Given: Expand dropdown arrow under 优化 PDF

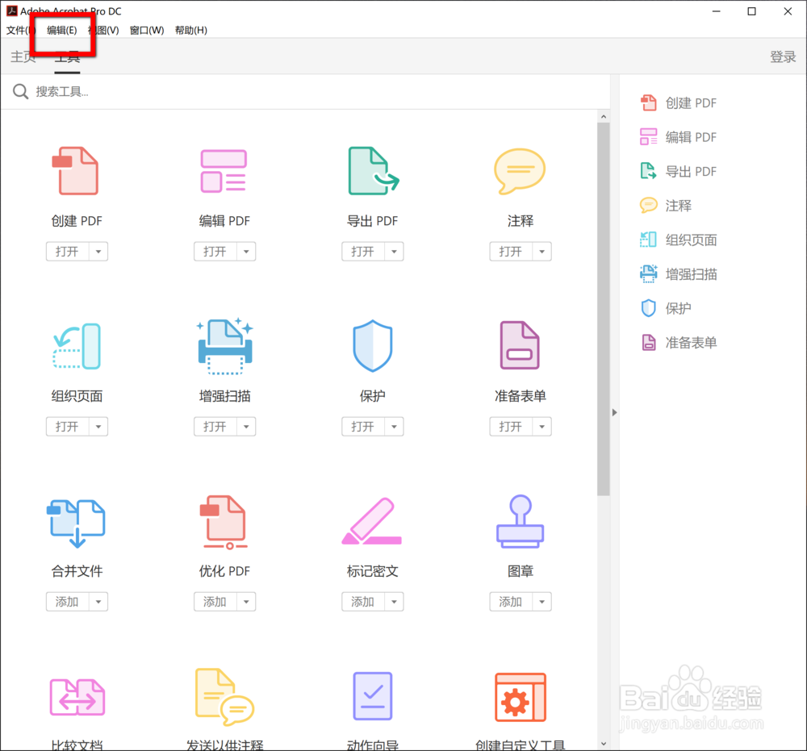Looking at the screenshot, I should [246, 601].
